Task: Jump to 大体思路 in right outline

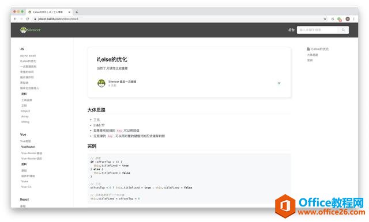Action: click(x=312, y=55)
